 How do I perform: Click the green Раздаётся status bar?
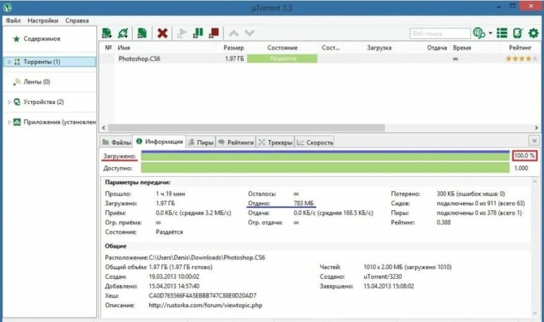(x=282, y=59)
